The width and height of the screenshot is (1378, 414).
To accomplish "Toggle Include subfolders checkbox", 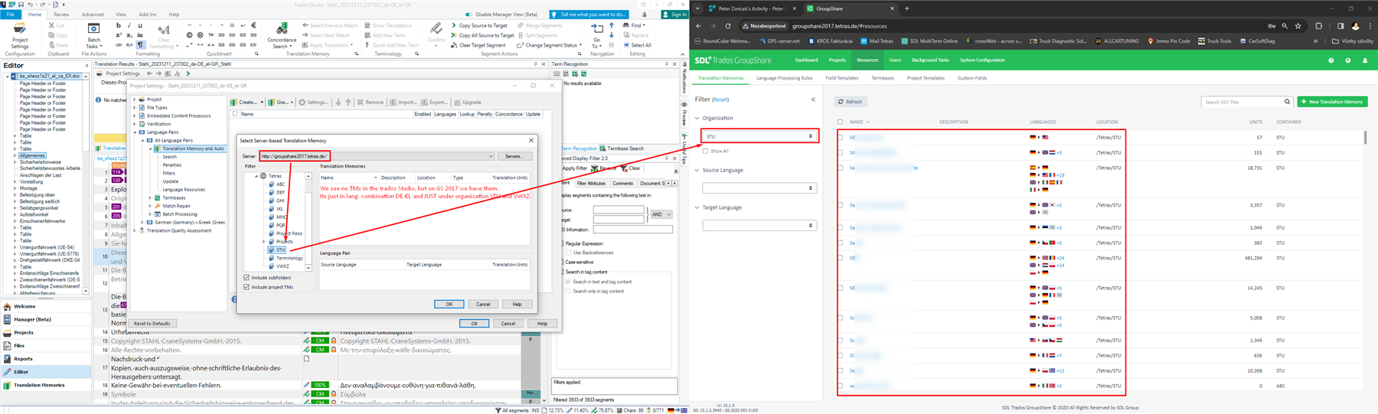I will tap(247, 278).
